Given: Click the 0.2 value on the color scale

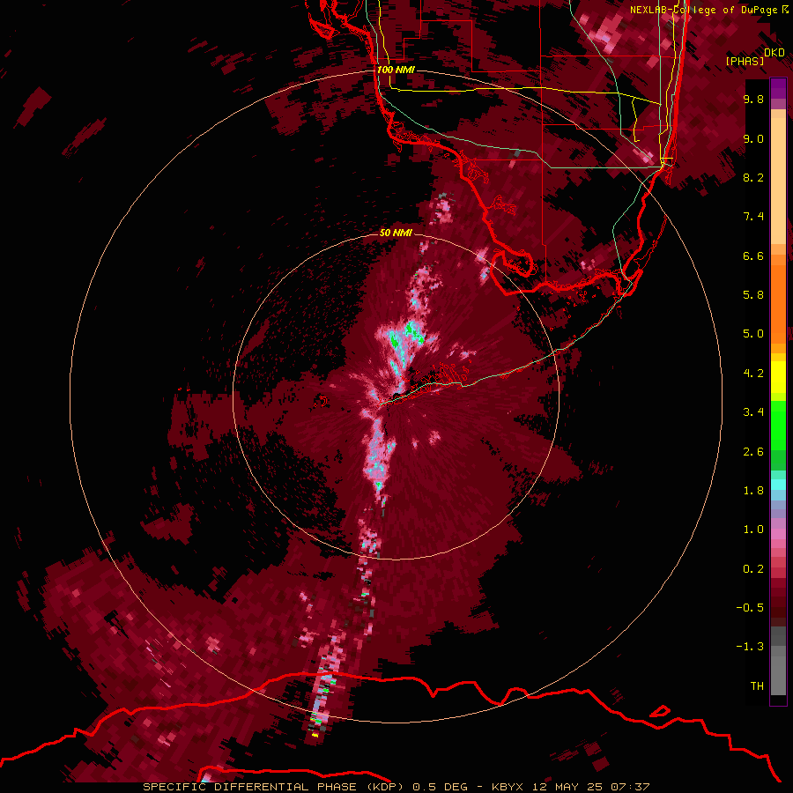Looking at the screenshot, I should pyautogui.click(x=753, y=569).
